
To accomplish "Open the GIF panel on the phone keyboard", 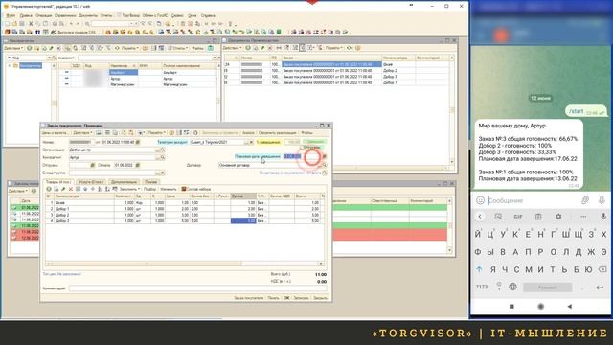I will [x=518, y=217].
